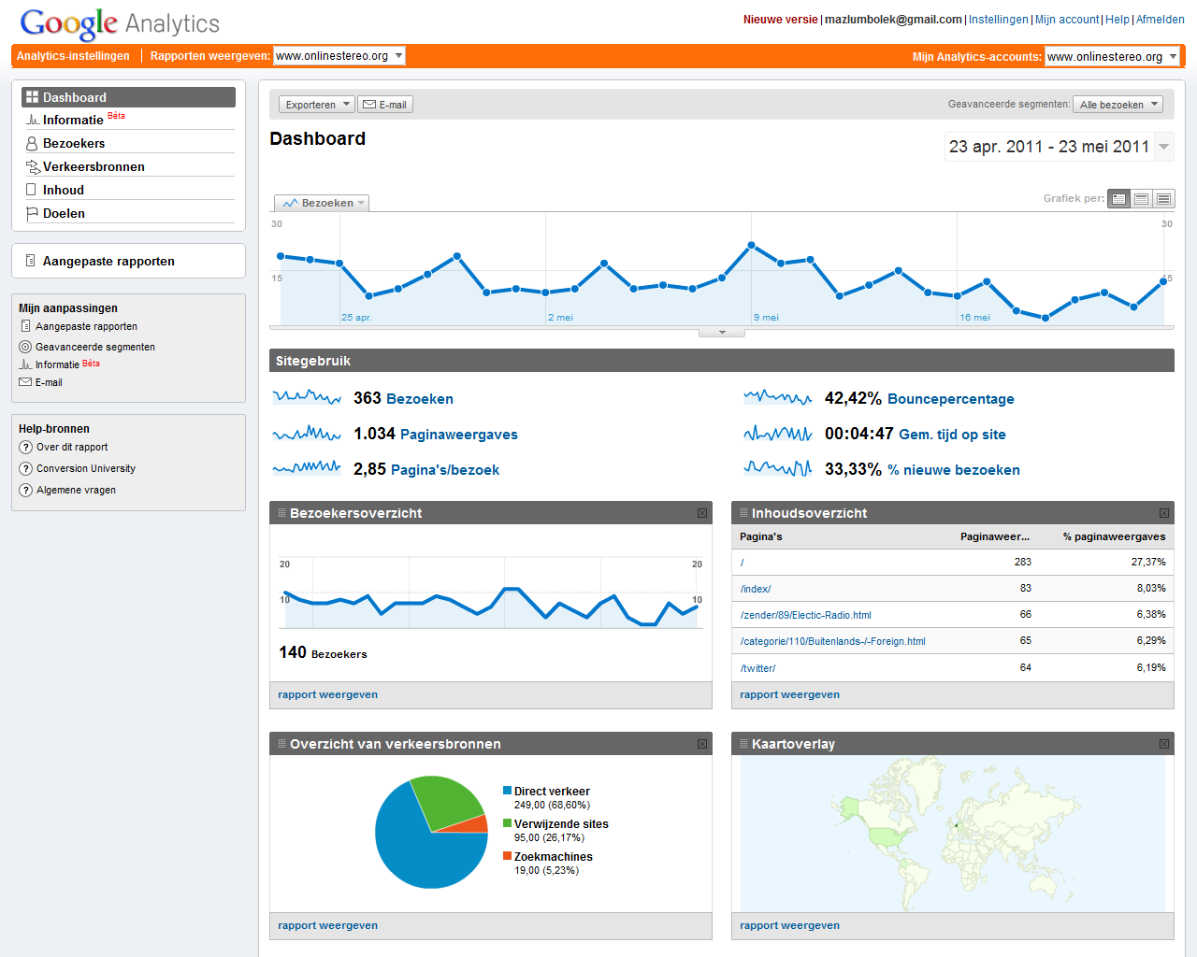The height and width of the screenshot is (957, 1197).
Task: Close the Inhoudsoverzicht widget
Action: pyautogui.click(x=1164, y=513)
